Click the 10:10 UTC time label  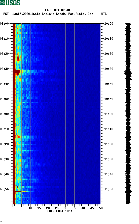pyautogui.click(x=109, y=39)
